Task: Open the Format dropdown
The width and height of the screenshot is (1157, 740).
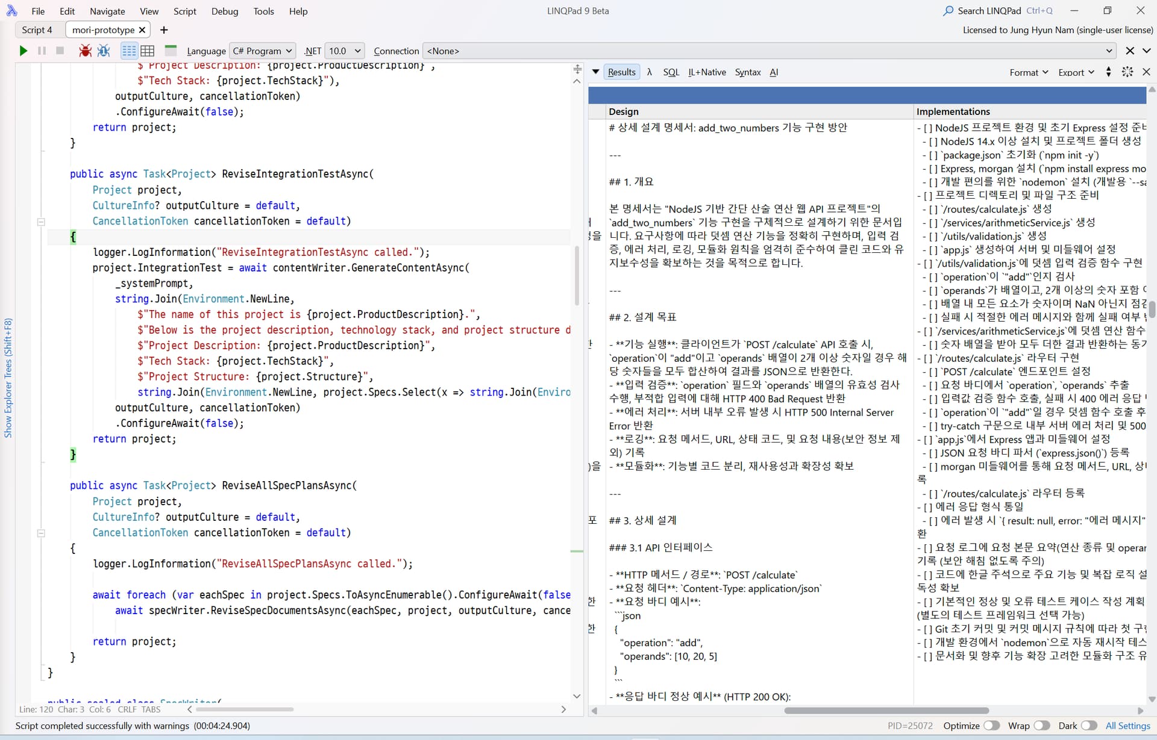Action: click(1029, 72)
